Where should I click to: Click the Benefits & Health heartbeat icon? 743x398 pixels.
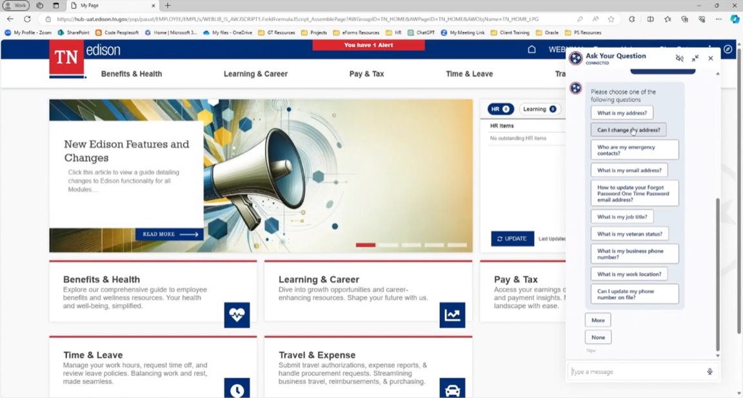coord(237,315)
